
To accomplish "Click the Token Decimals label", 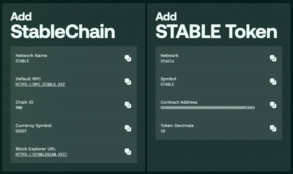I will click(x=177, y=125).
